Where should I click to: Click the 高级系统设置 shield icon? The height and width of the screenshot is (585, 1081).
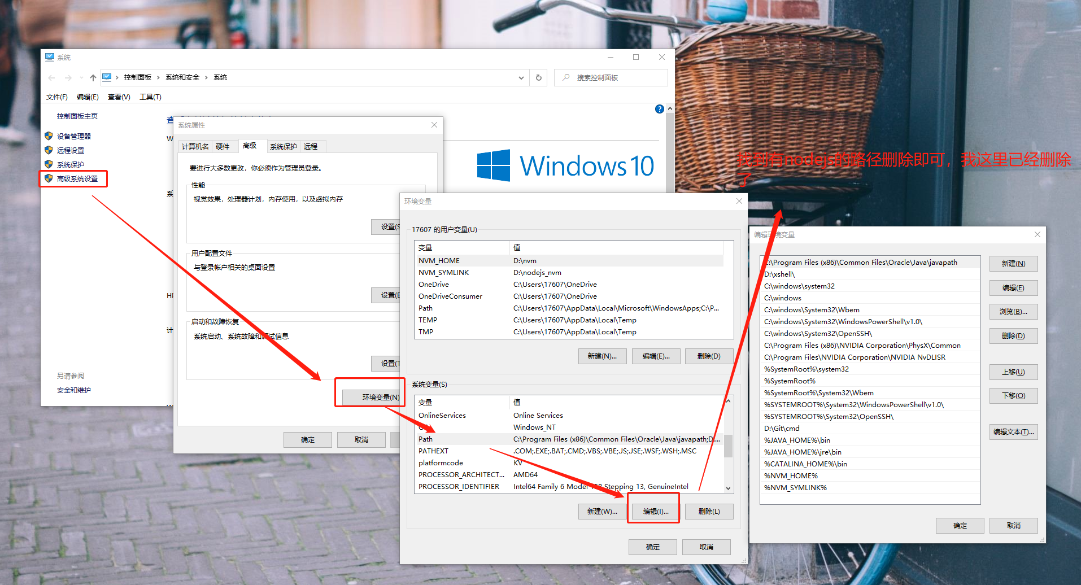pyautogui.click(x=48, y=178)
